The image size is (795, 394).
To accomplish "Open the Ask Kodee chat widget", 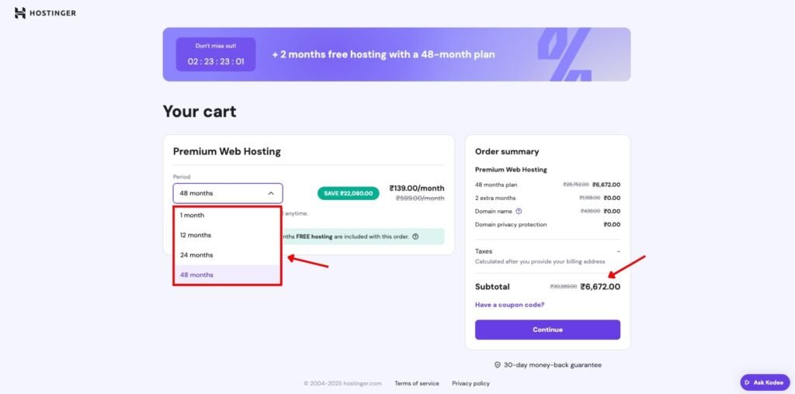I will 765,382.
